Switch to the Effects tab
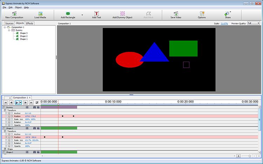The image size is (263, 164). [x=30, y=23]
